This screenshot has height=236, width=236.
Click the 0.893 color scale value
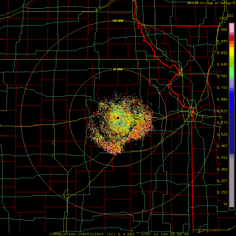coord(222,53)
